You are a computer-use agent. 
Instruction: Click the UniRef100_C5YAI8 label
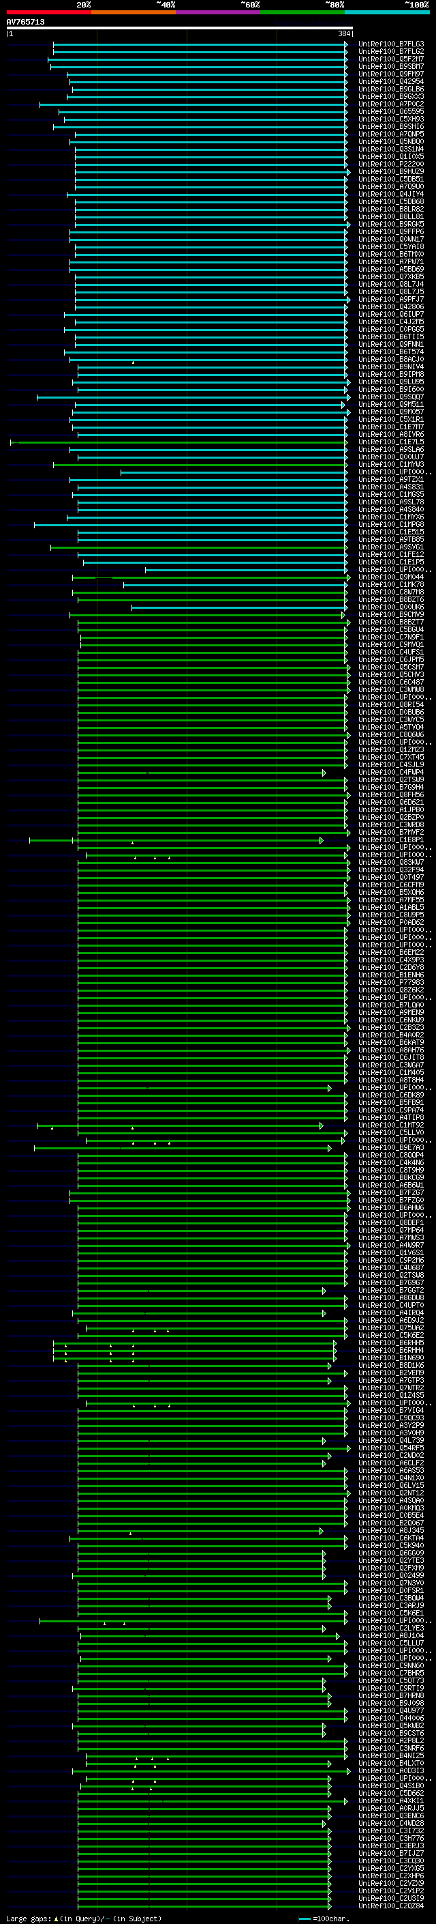coord(391,246)
